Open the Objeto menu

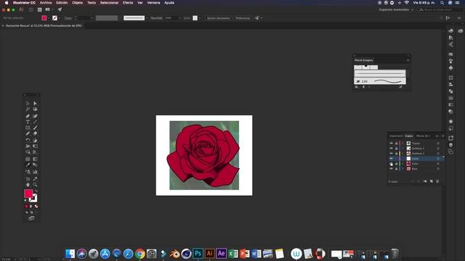click(x=78, y=3)
